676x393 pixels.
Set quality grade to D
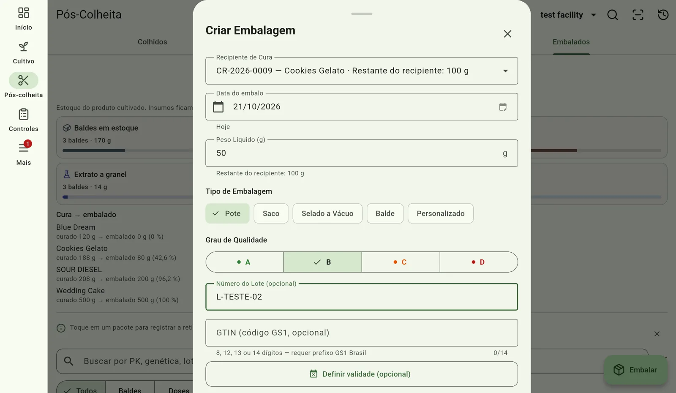(479, 262)
